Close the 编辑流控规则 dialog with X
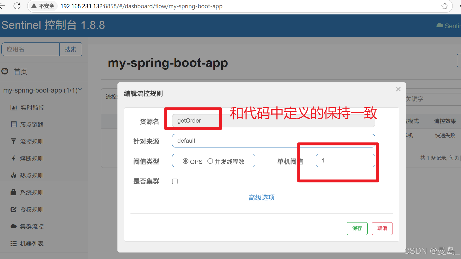This screenshot has width=461, height=259. (x=398, y=89)
